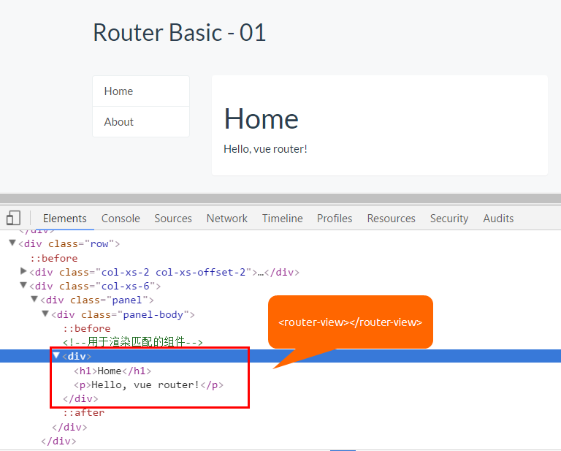The image size is (561, 451).
Task: Click the Home link in the sidebar
Action: tap(141, 91)
